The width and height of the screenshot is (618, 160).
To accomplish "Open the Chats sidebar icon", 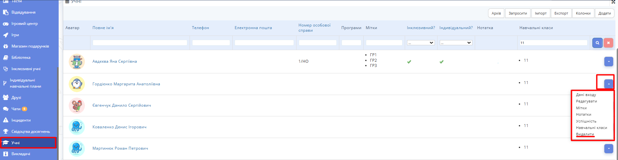I will [x=6, y=109].
